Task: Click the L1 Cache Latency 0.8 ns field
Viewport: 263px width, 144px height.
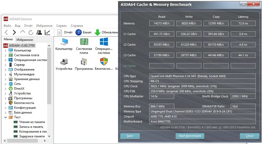Action: pos(243,34)
